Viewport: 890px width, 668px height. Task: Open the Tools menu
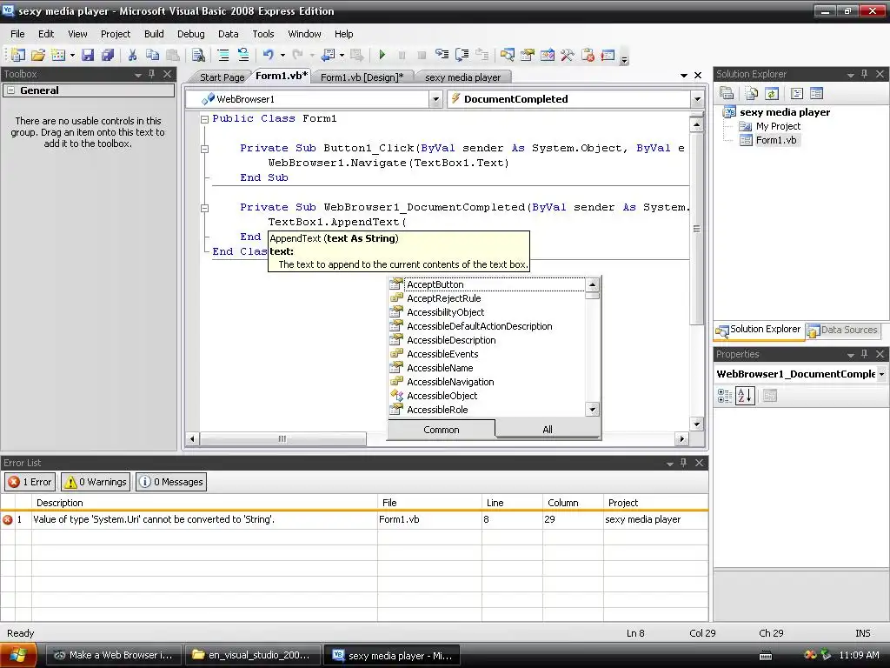tap(263, 34)
